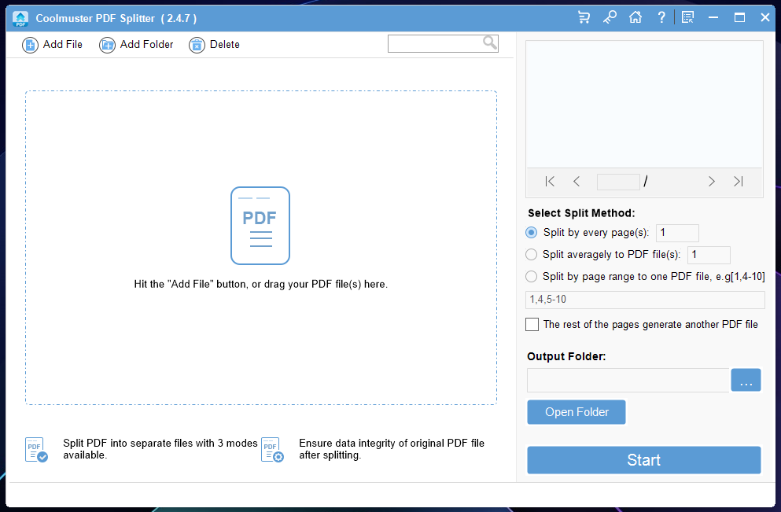This screenshot has height=512, width=781.
Task: Click Add Folder in toolbar
Action: click(136, 45)
